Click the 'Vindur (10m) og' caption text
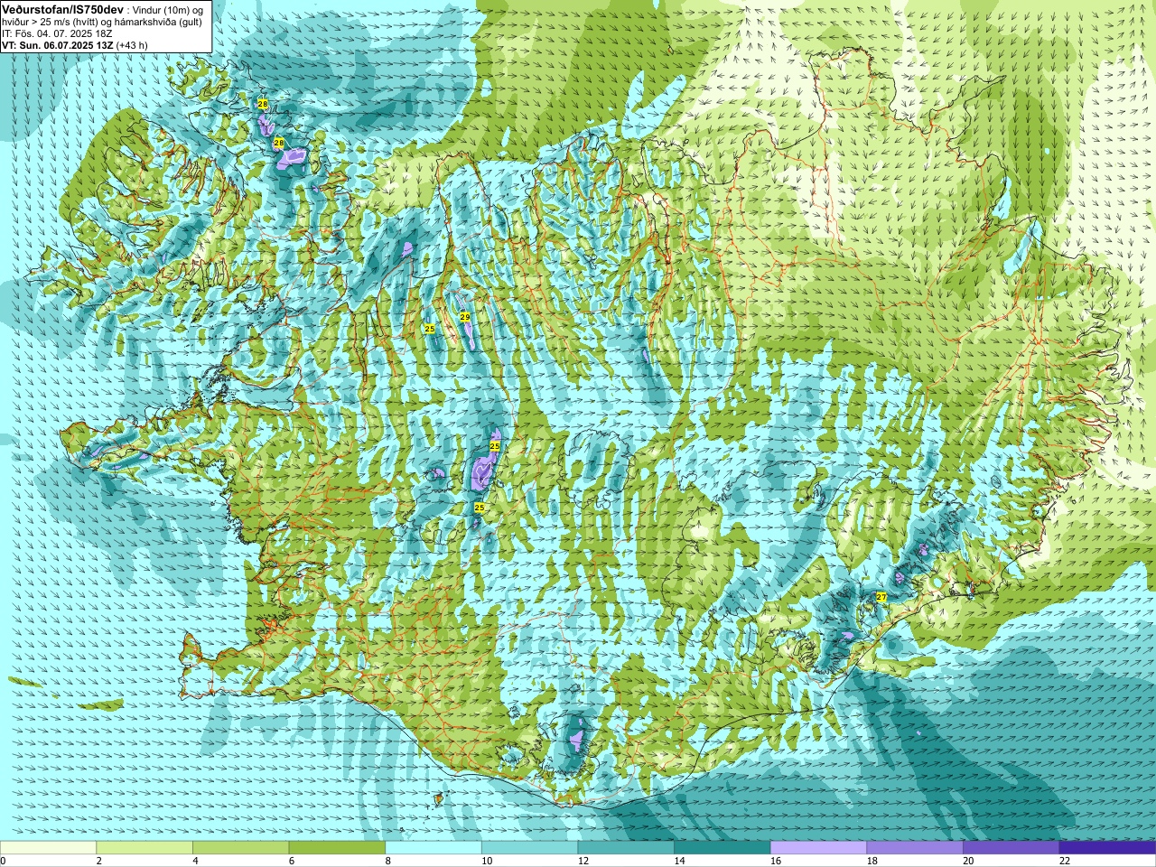1156x867 pixels. tap(167, 10)
